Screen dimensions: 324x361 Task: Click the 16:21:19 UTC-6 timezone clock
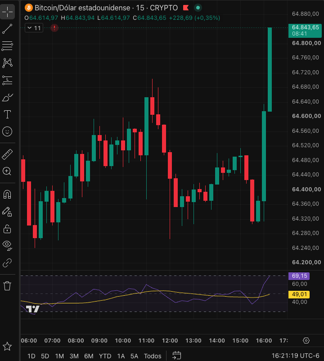pos(296,356)
